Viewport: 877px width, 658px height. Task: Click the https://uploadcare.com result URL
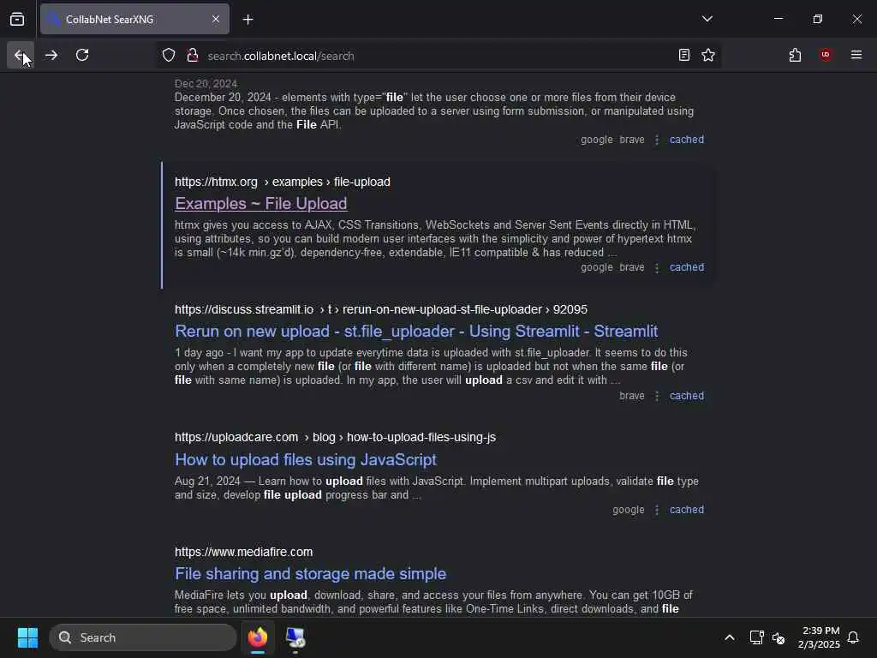tap(335, 437)
